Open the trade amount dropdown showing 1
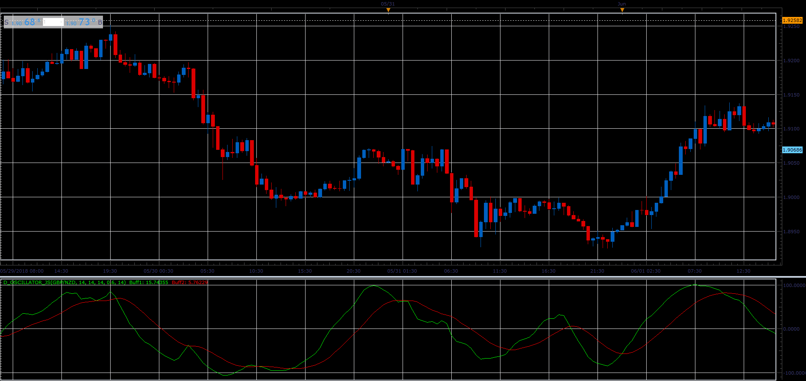 (x=53, y=22)
